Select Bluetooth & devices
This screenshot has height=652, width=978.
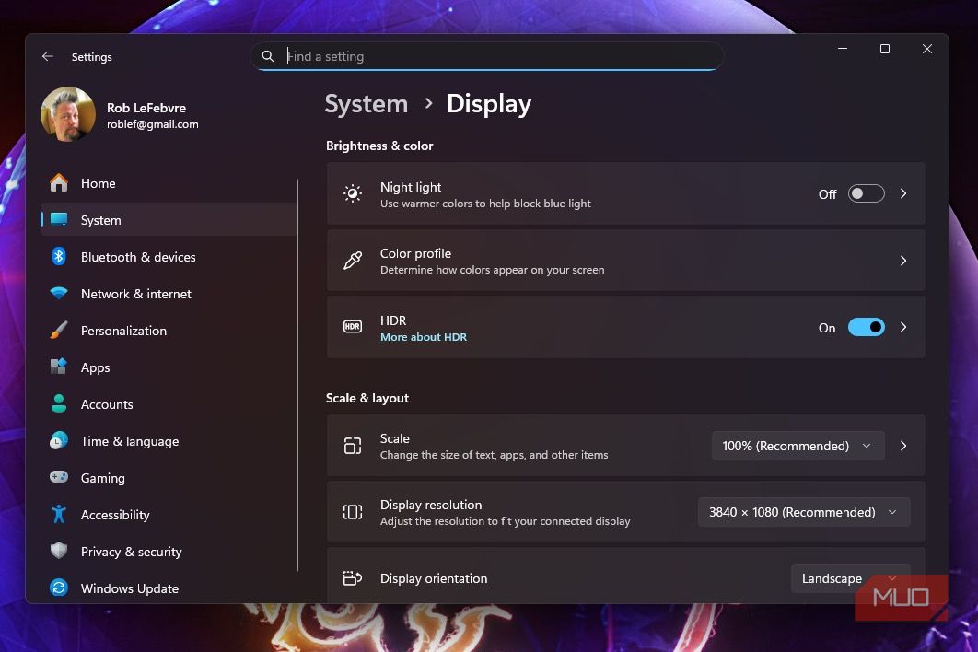(x=169, y=256)
